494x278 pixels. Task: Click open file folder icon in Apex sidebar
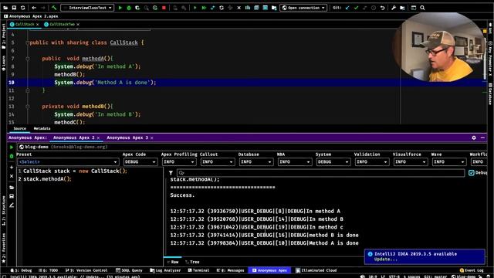[12, 188]
